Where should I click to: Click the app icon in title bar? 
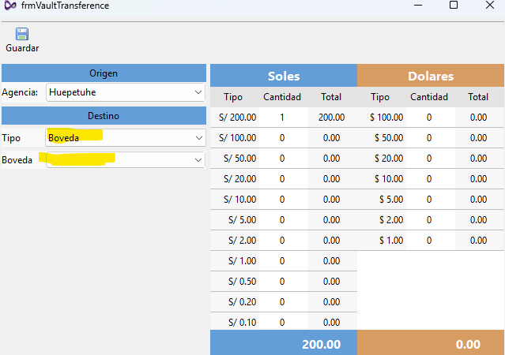pyautogui.click(x=9, y=6)
